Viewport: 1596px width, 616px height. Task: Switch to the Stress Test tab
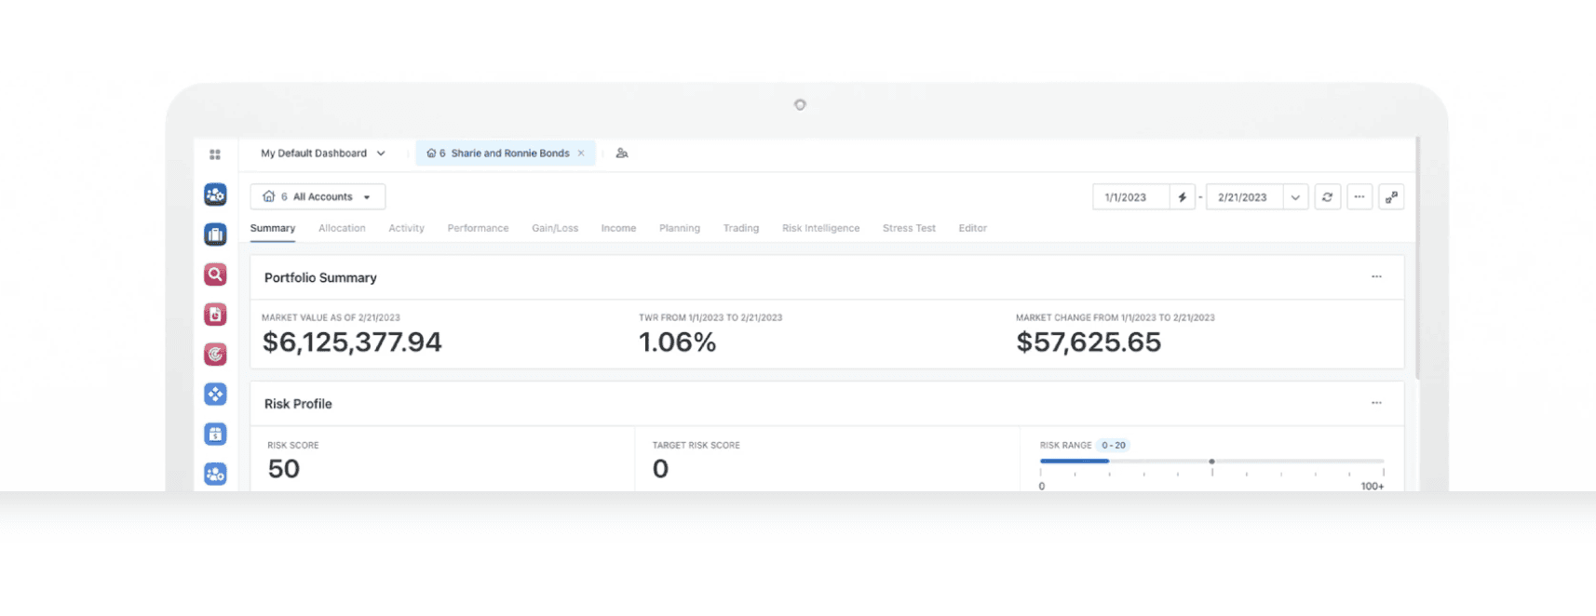pyautogui.click(x=909, y=228)
